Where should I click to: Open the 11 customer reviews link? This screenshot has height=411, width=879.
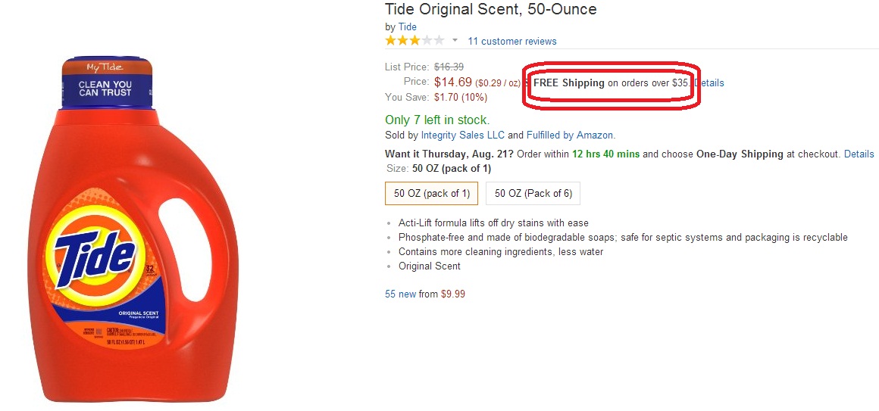pyautogui.click(x=511, y=42)
